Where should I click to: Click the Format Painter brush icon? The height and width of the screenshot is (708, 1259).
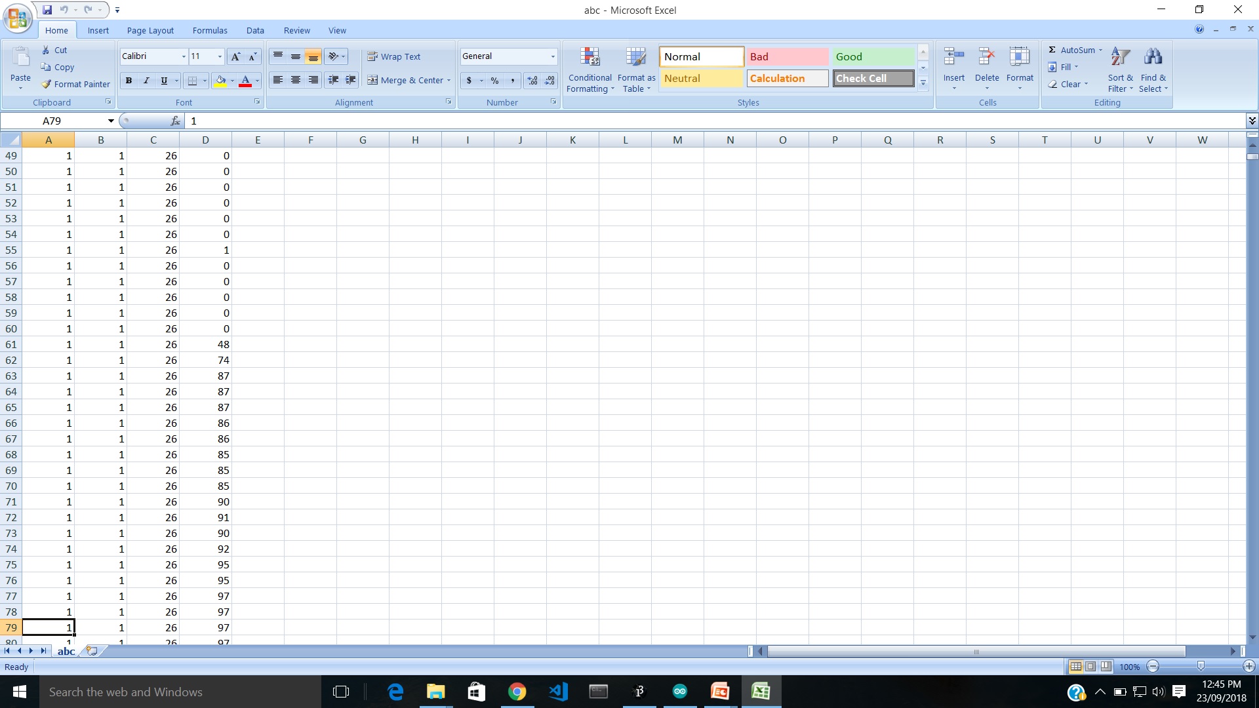[46, 84]
